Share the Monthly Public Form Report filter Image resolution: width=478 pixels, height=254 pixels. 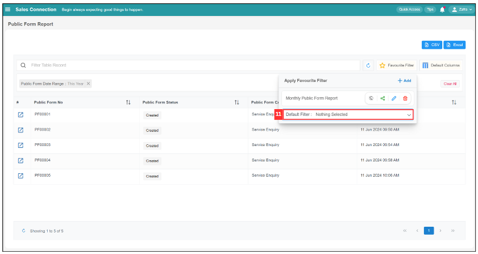pyautogui.click(x=383, y=98)
